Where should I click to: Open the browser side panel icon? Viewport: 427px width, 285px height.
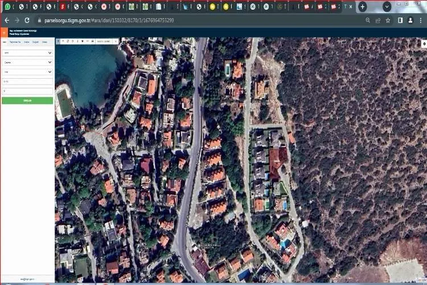[400, 20]
